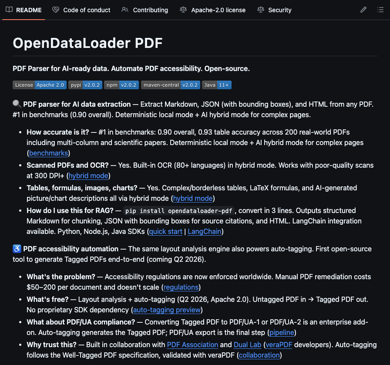This screenshot has height=365, width=390.
Task: Click the pip install opendataloader-pdf code
Action: pos(179,211)
